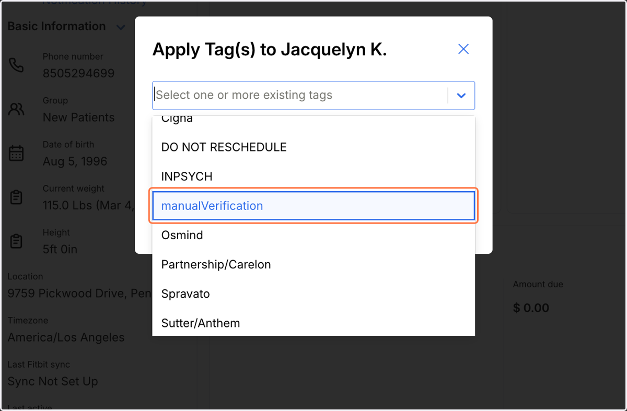Select the INPSYCH tag

click(x=313, y=177)
